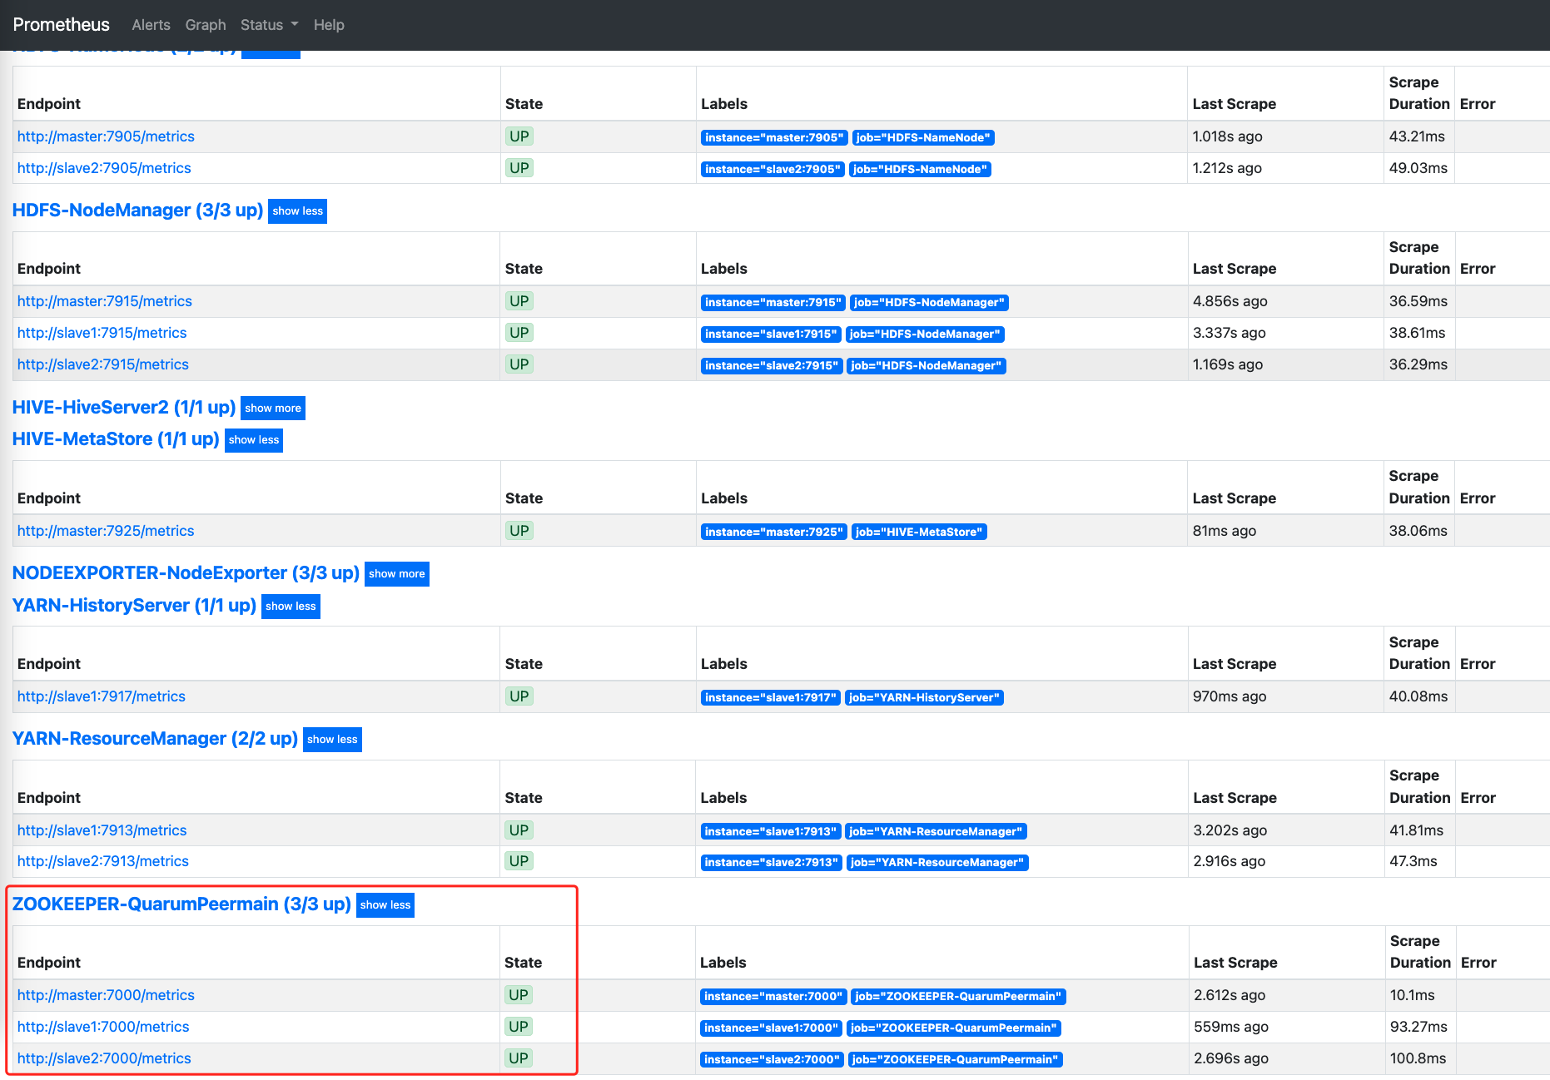Open the NODEEXPORTER-NodeExporter (3/3 up) heading
Viewport: 1550px width, 1080px height.
coord(186,573)
